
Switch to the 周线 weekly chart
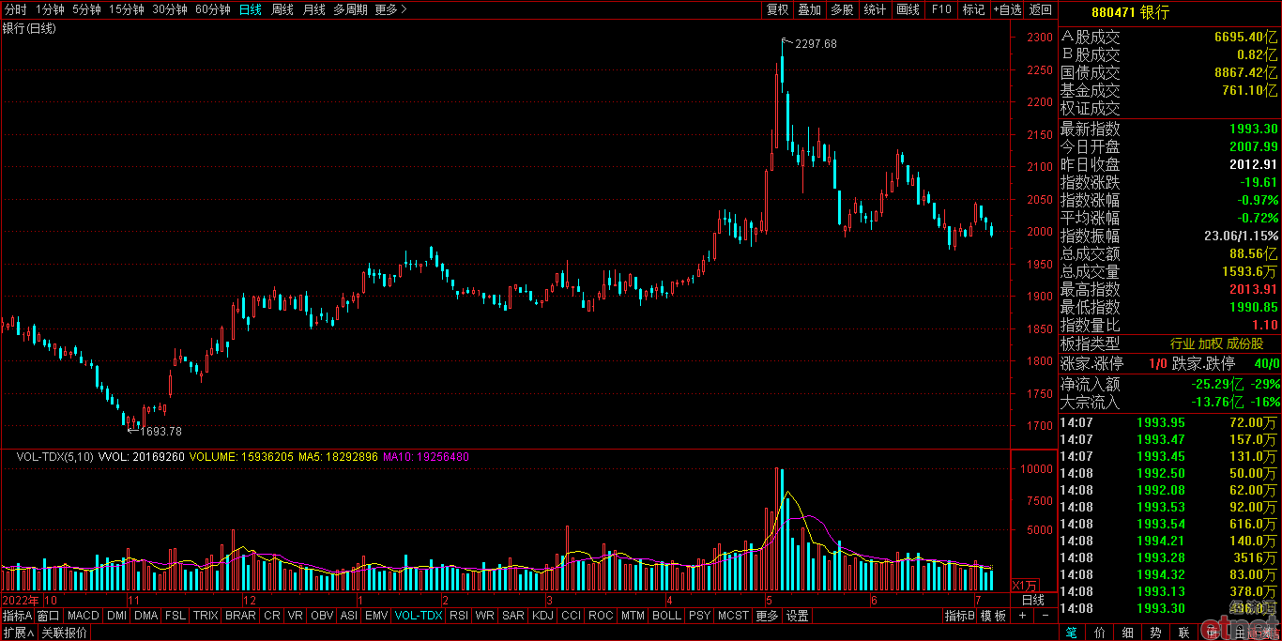point(282,9)
